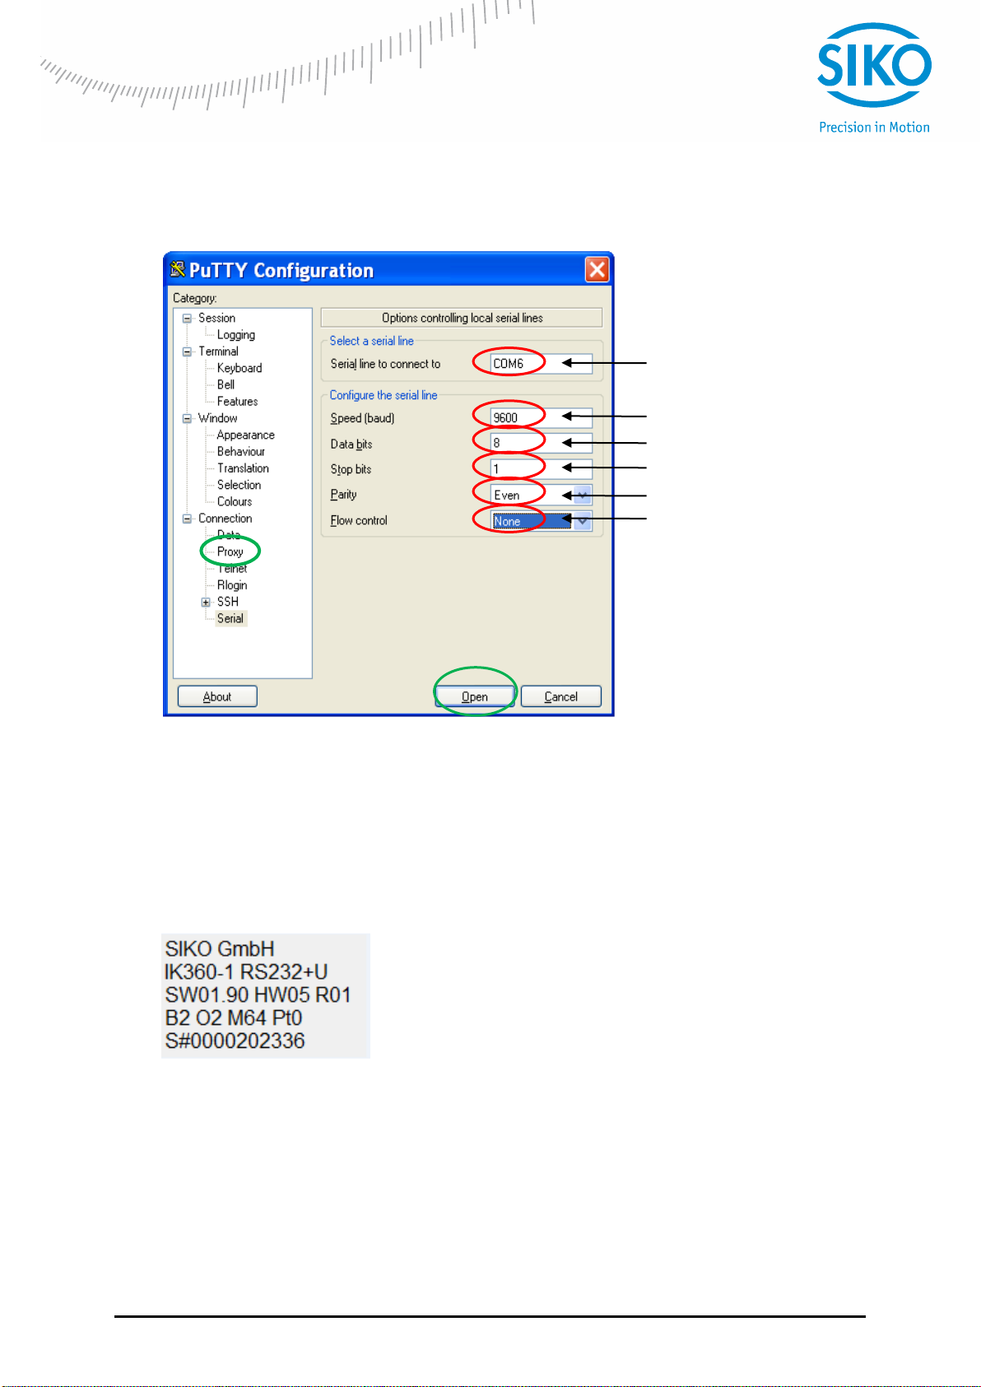
Task: Click the 'IK360-1 RS232+U' text line
Action: click(x=246, y=972)
